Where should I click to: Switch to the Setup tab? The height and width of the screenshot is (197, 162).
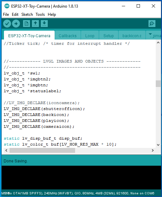click(109, 36)
